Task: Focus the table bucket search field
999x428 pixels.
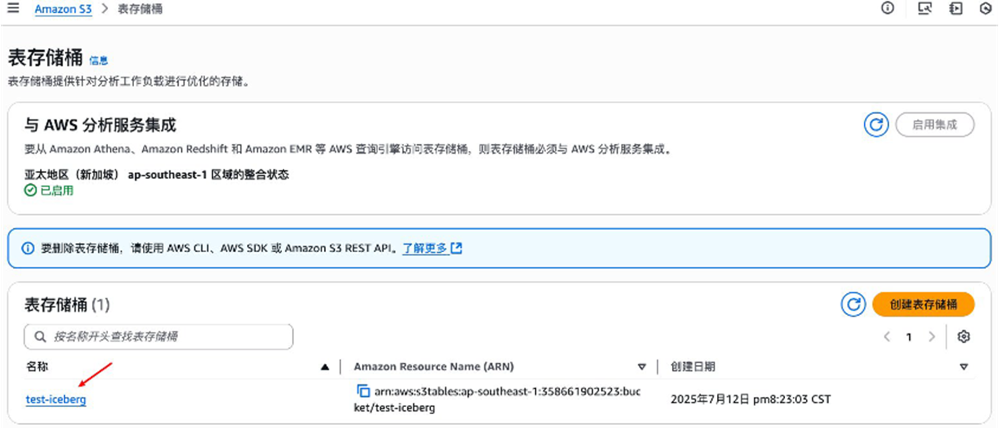Action: pyautogui.click(x=158, y=337)
